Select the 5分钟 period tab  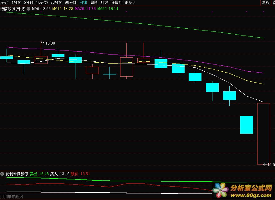pos(28,2)
